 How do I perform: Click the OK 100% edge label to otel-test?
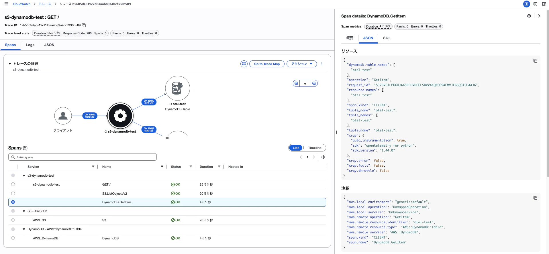tap(149, 102)
